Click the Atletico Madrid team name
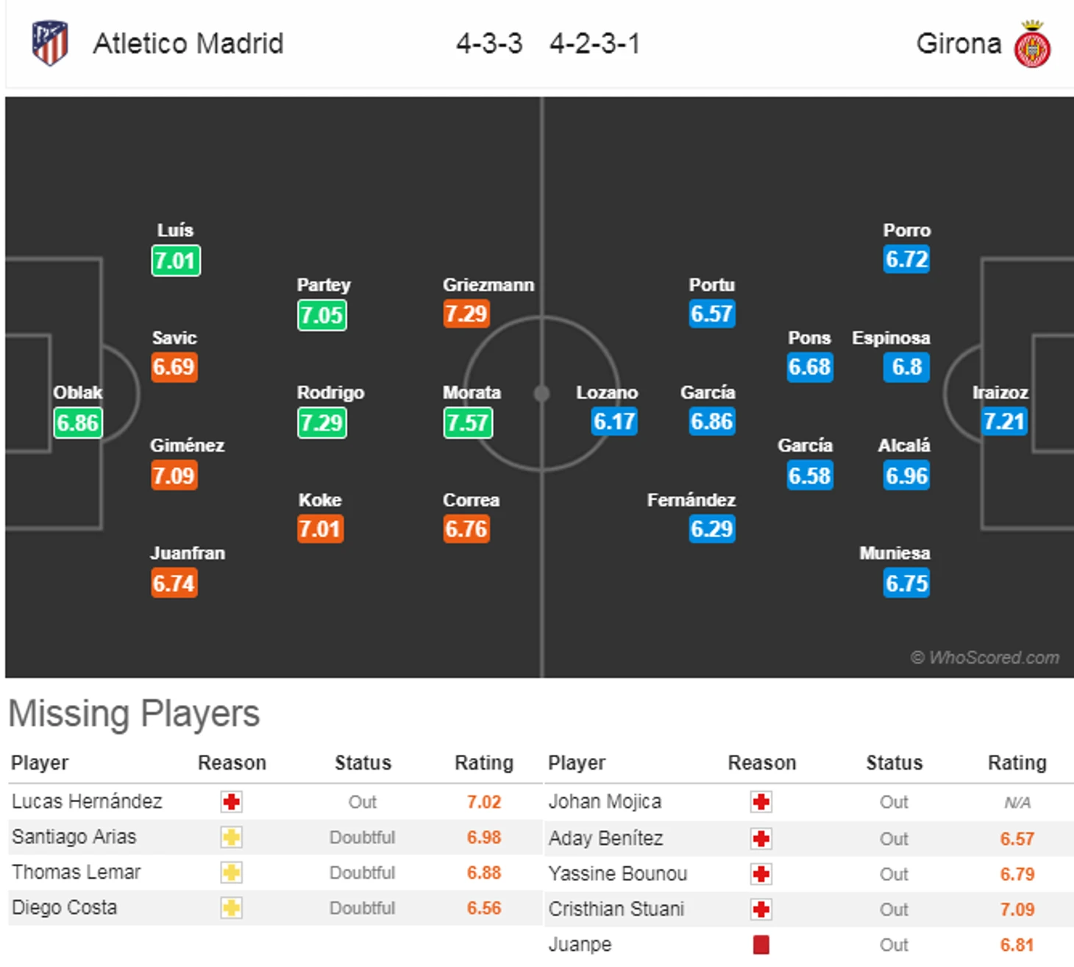This screenshot has height=967, width=1074. 188,43
